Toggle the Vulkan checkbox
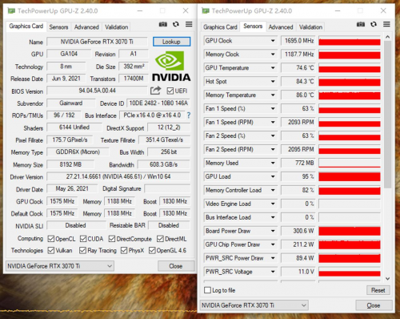 point(51,250)
